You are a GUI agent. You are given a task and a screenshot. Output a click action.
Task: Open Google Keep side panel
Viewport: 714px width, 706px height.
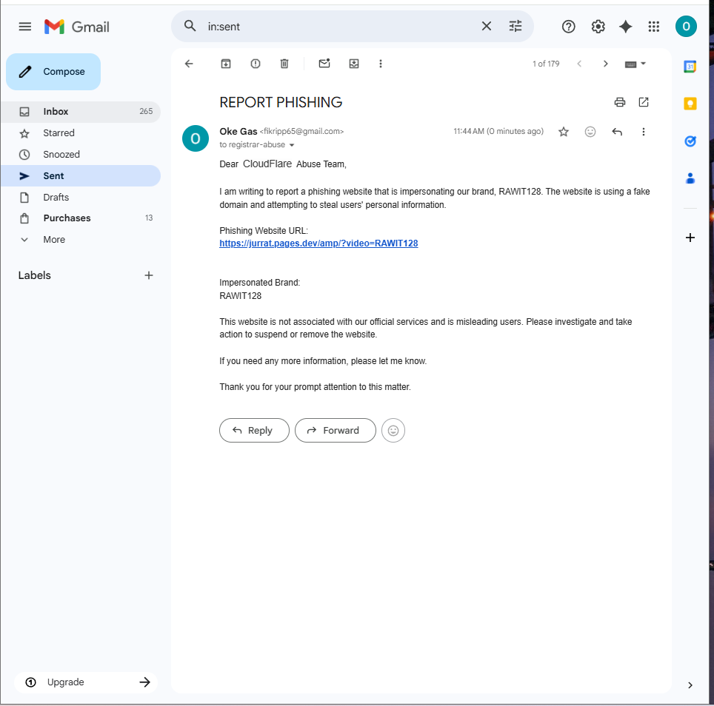pos(690,104)
